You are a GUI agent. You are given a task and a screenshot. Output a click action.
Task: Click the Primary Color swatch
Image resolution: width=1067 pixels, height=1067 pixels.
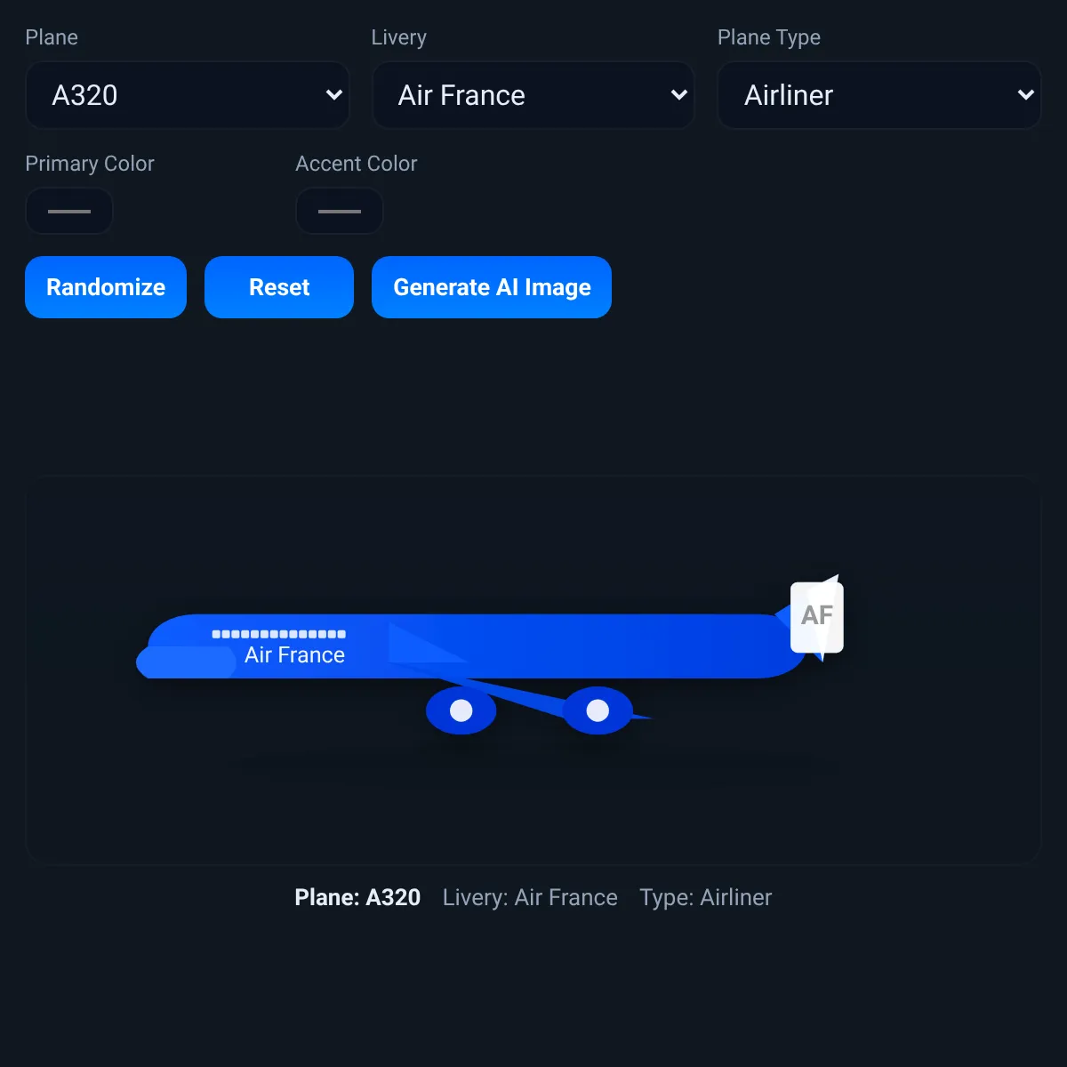[x=69, y=212]
